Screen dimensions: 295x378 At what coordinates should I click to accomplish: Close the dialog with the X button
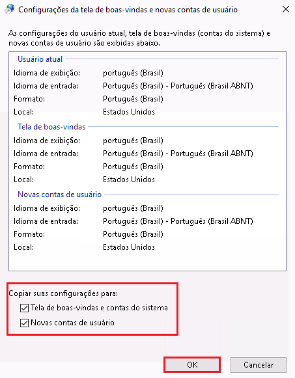286,9
